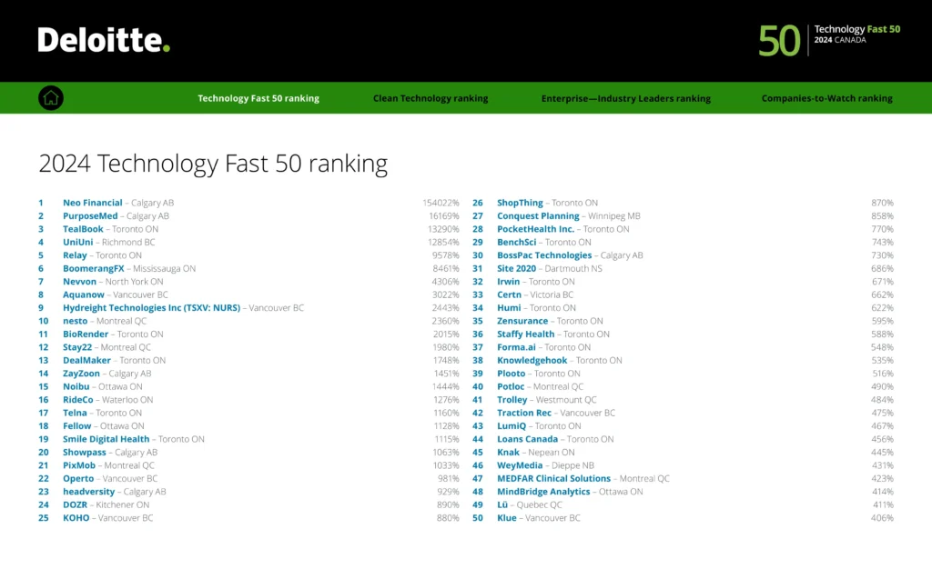The image size is (932, 569).
Task: Click the Relay company link
Action: click(x=75, y=255)
